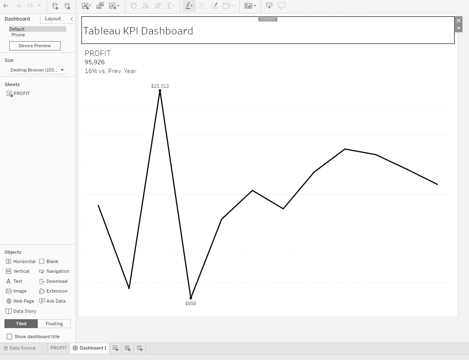Click the New Data Source icon

coord(55,6)
